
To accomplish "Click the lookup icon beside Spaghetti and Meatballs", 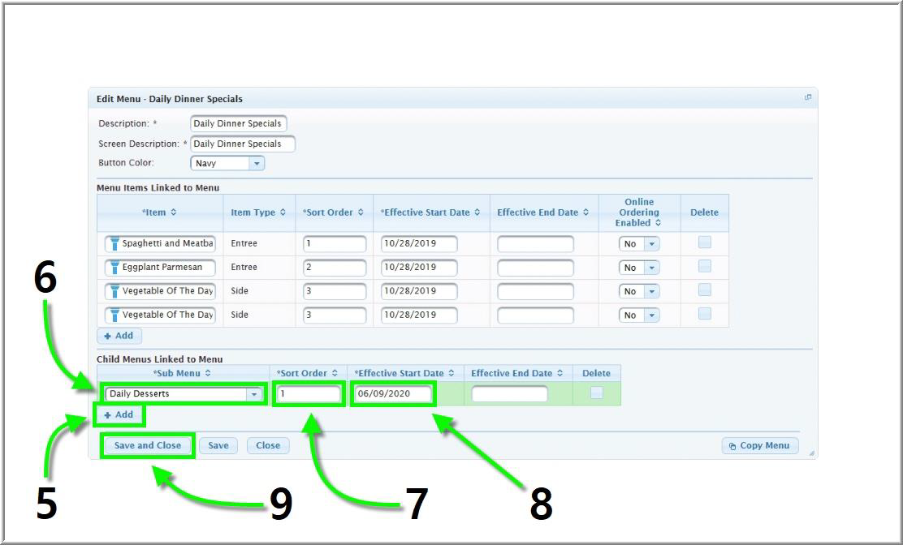I will tap(114, 244).
